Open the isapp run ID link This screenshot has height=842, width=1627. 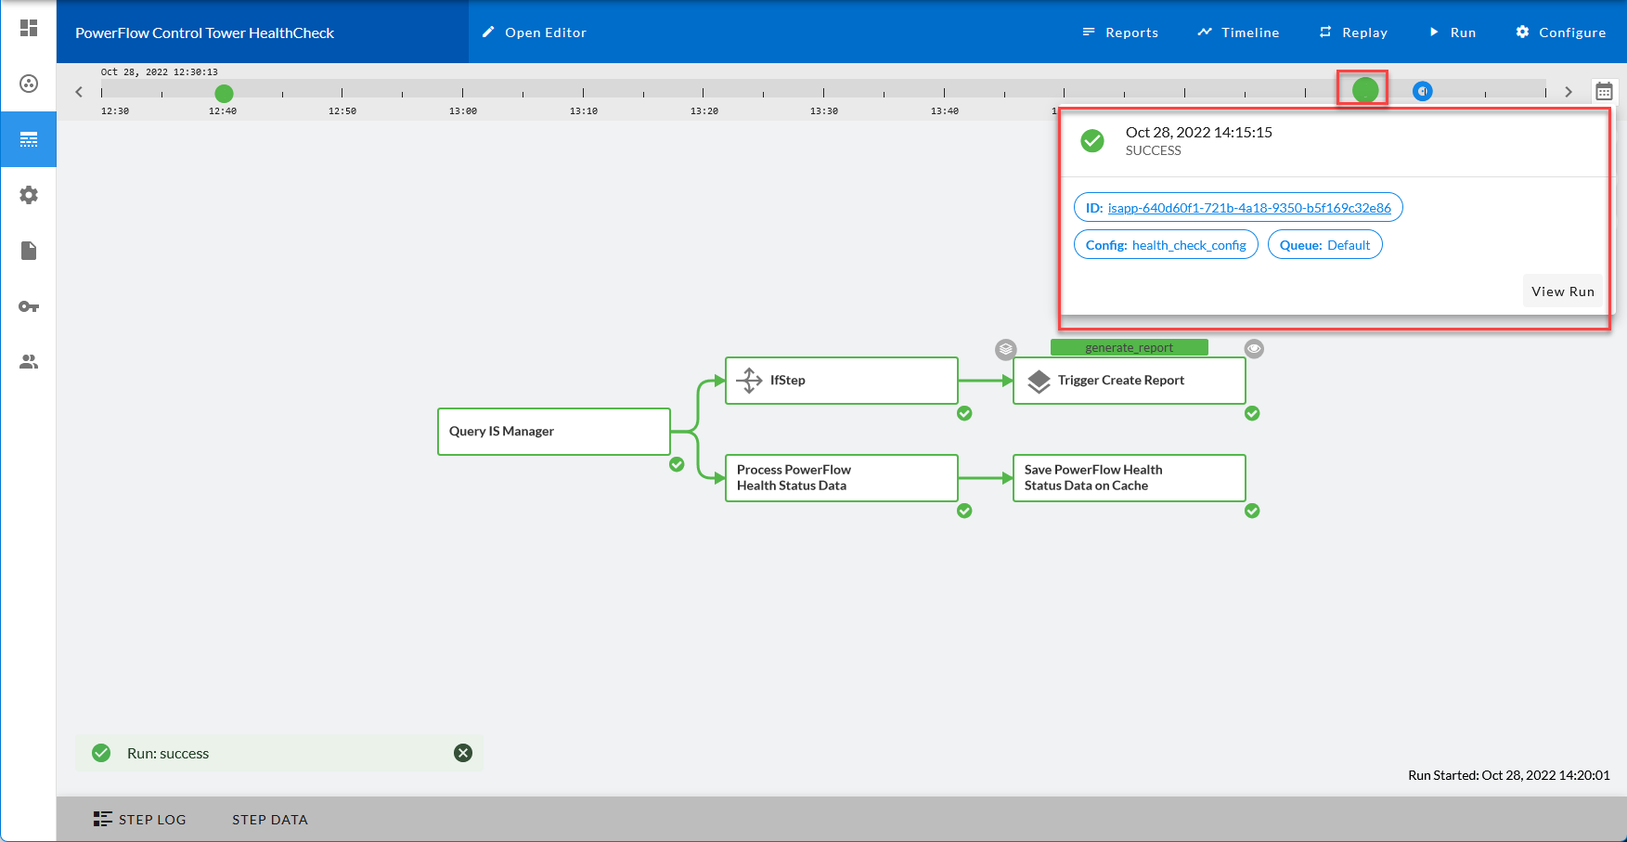(1248, 208)
